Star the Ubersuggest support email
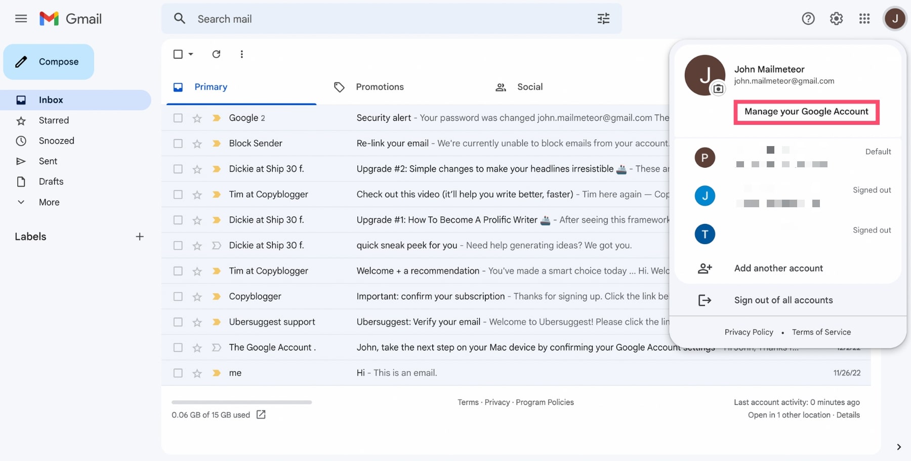Image resolution: width=911 pixels, height=461 pixels. tap(197, 322)
